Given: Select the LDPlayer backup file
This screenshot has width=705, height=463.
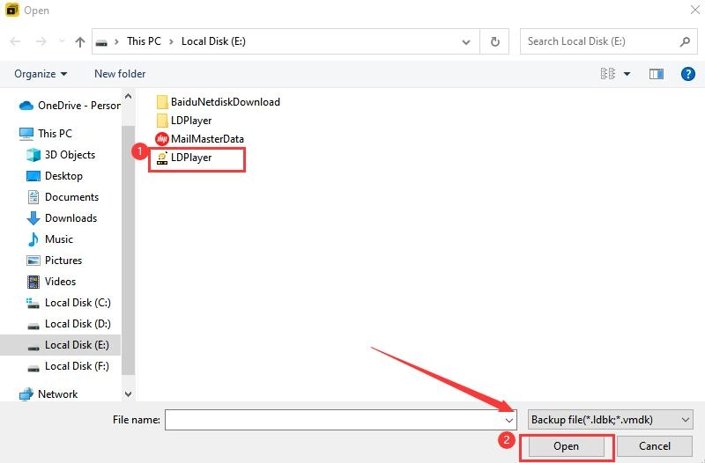Looking at the screenshot, I should pyautogui.click(x=184, y=158).
